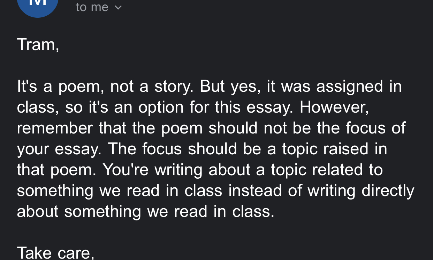Click the word "remember" in the email body

coord(55,128)
